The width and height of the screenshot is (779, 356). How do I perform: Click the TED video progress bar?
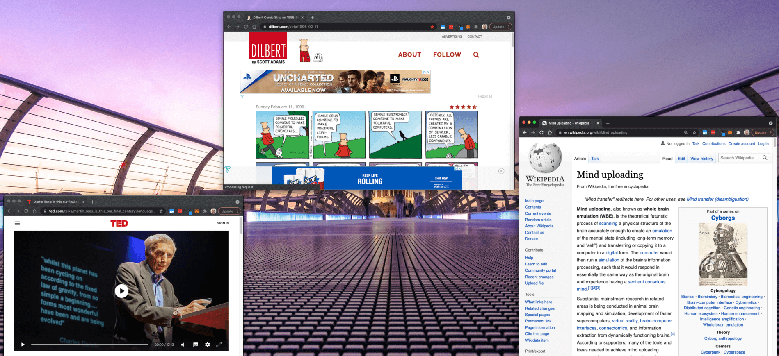[89, 345]
